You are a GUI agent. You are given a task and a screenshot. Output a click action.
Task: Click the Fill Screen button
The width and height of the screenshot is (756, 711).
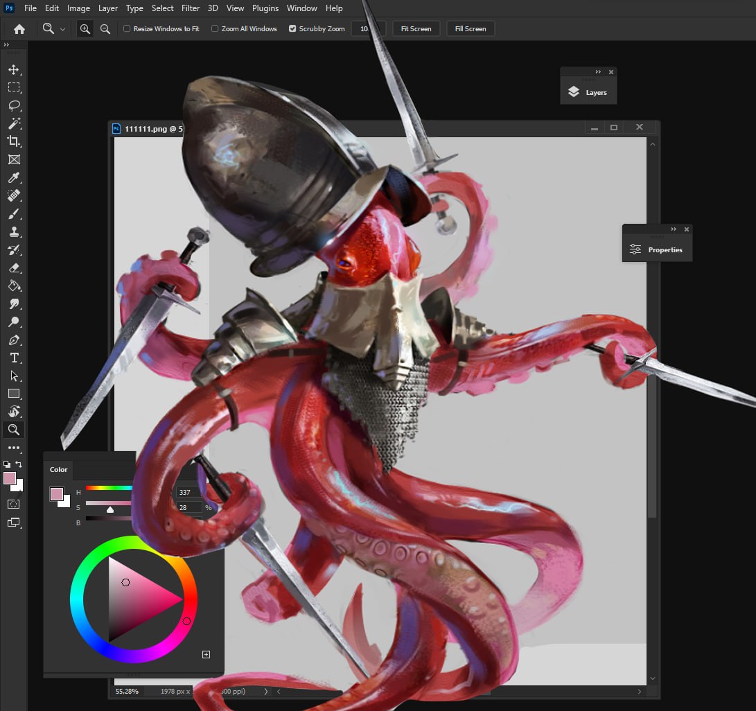click(471, 29)
